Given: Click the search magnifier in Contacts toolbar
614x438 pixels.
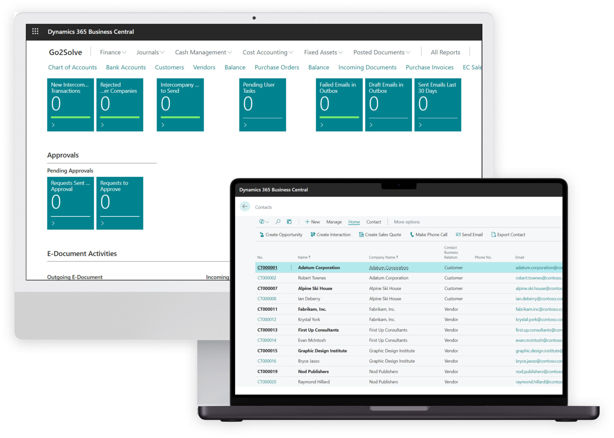Looking at the screenshot, I should (x=278, y=222).
